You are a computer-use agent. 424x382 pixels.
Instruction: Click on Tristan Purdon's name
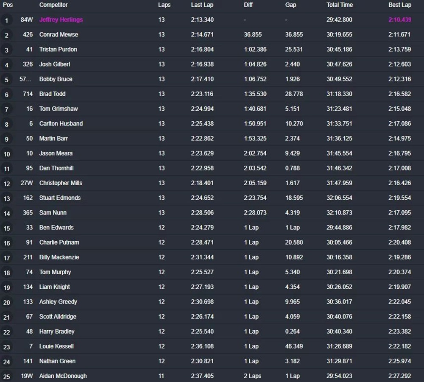click(58, 49)
